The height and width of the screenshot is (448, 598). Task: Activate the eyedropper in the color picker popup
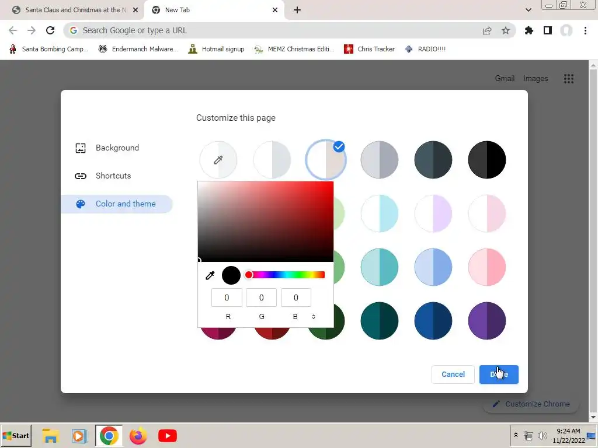(210, 275)
